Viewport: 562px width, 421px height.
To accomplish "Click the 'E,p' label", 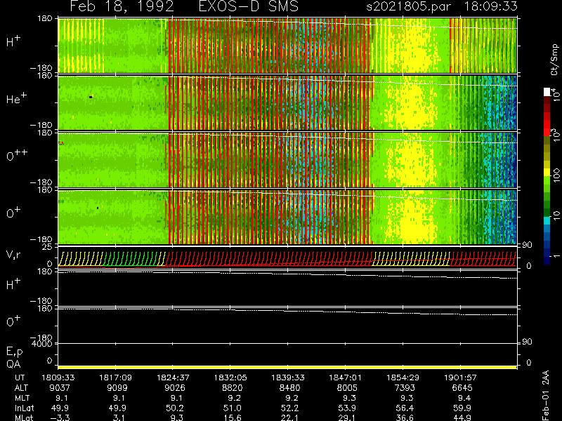I will click(14, 352).
